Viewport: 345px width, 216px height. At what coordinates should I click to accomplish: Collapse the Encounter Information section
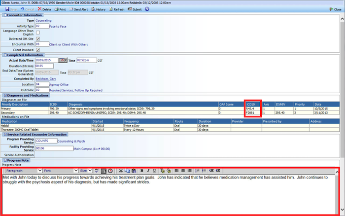tap(5, 15)
